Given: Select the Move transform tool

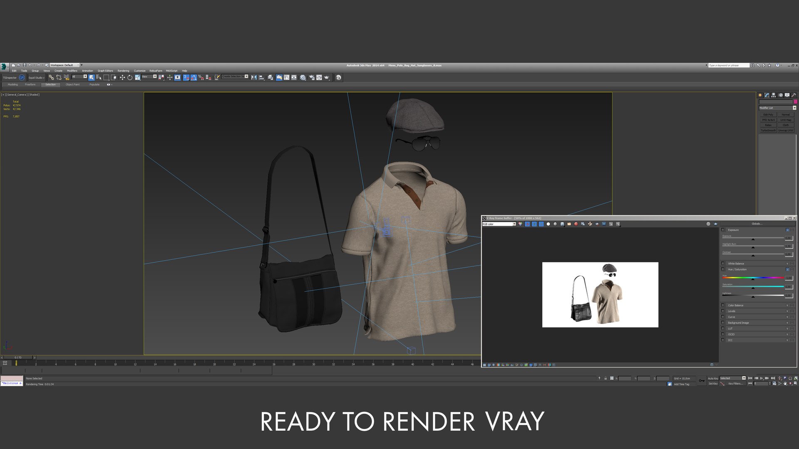Looking at the screenshot, I should tap(122, 77).
